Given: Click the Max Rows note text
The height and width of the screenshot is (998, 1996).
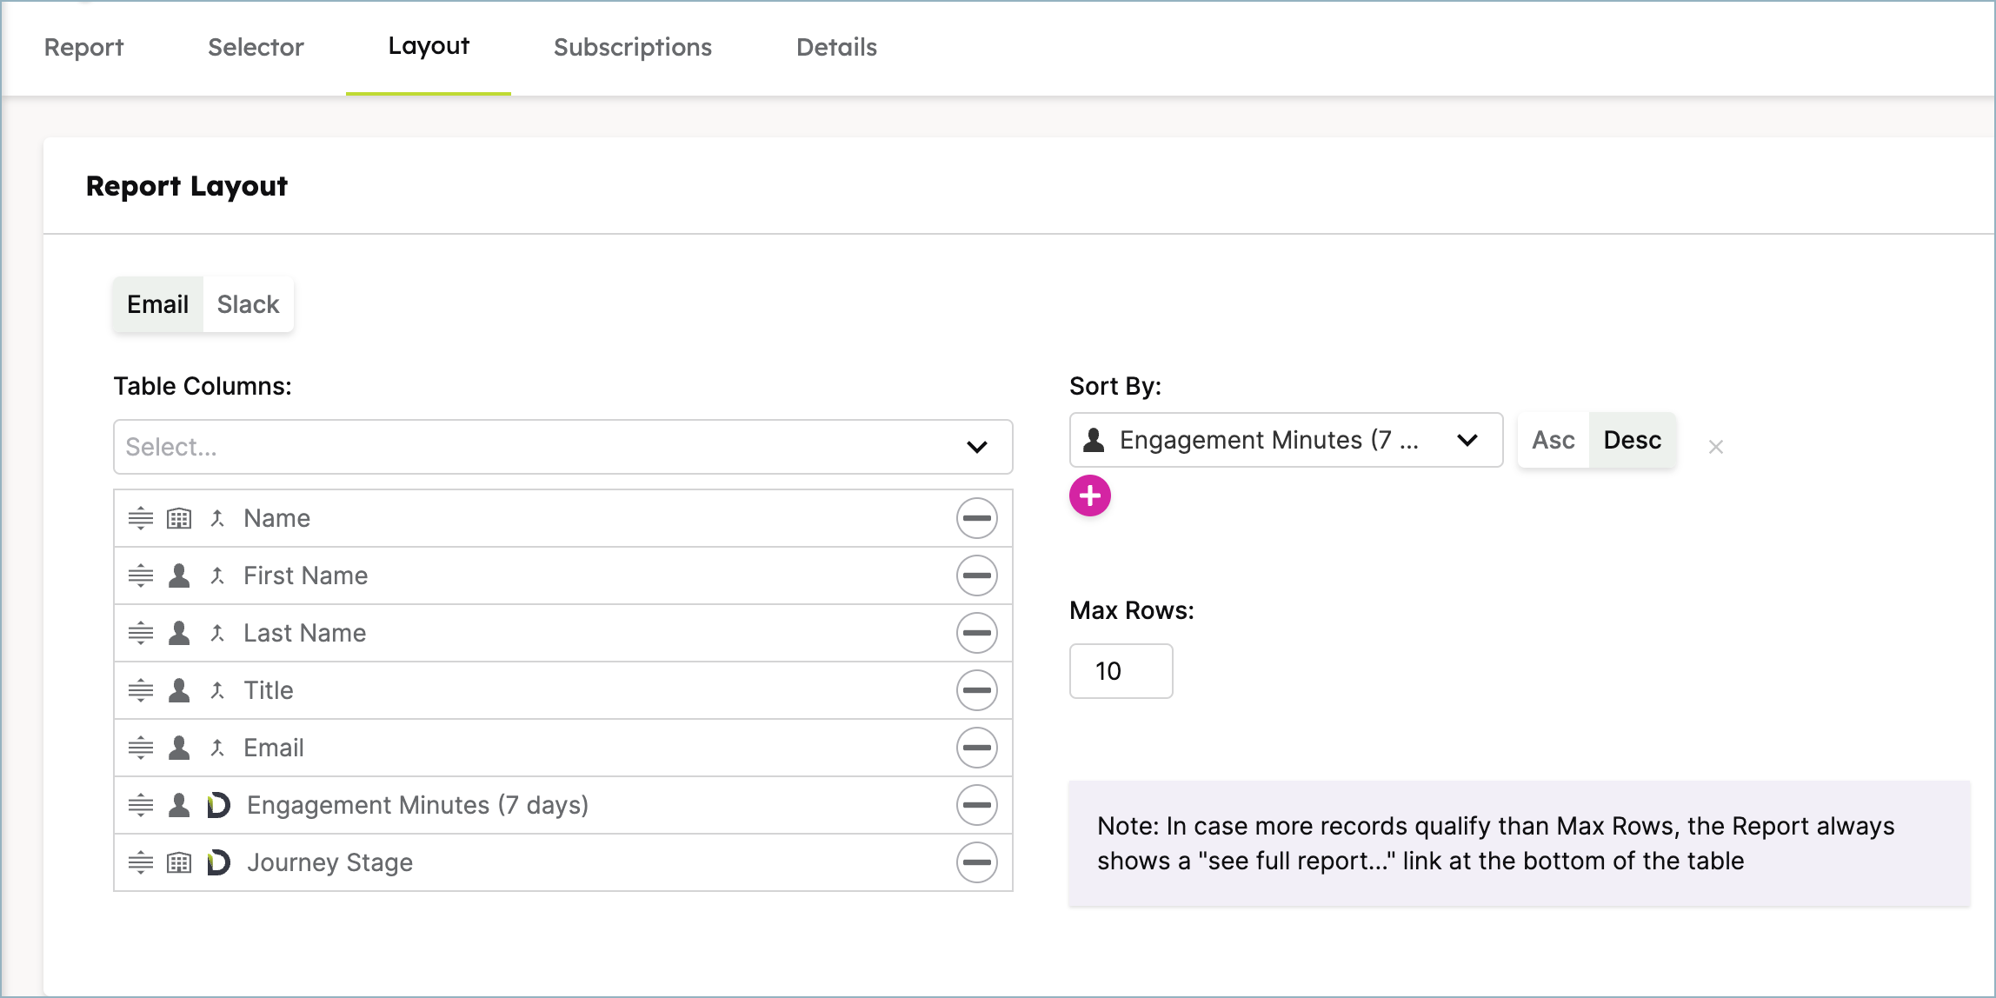Looking at the screenshot, I should pyautogui.click(x=1495, y=843).
